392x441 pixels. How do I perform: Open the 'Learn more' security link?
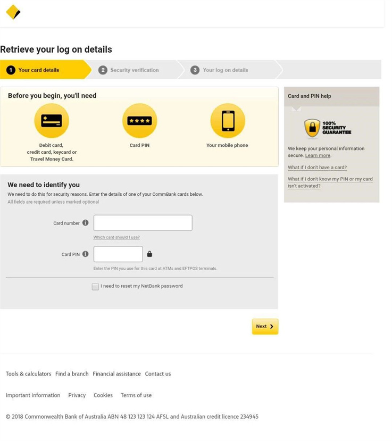tap(318, 155)
